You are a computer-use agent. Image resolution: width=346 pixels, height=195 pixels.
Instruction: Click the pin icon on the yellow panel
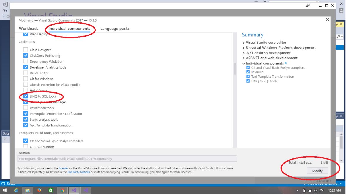[336, 25]
